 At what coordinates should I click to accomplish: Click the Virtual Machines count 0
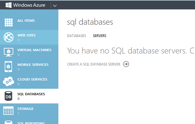pos(19,55)
